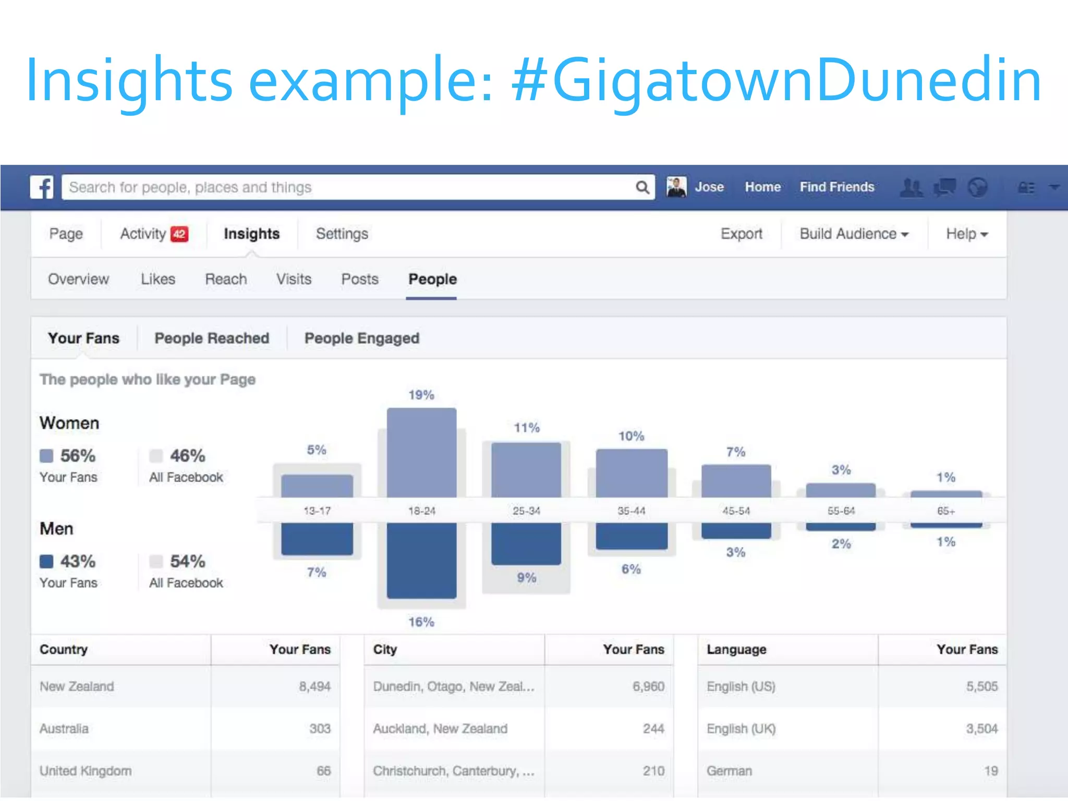Click the search magnifier icon
Screen dimensions: 1068x801
[642, 187]
